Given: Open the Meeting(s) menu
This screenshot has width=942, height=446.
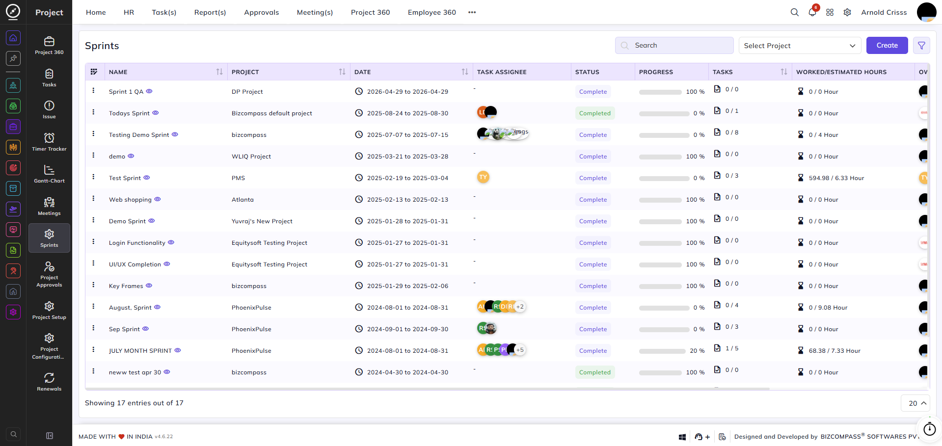Looking at the screenshot, I should 315,12.
